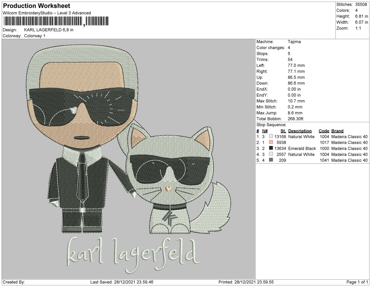Click the gray swatch with code 1041
The height and width of the screenshot is (287, 371).
coord(271,160)
